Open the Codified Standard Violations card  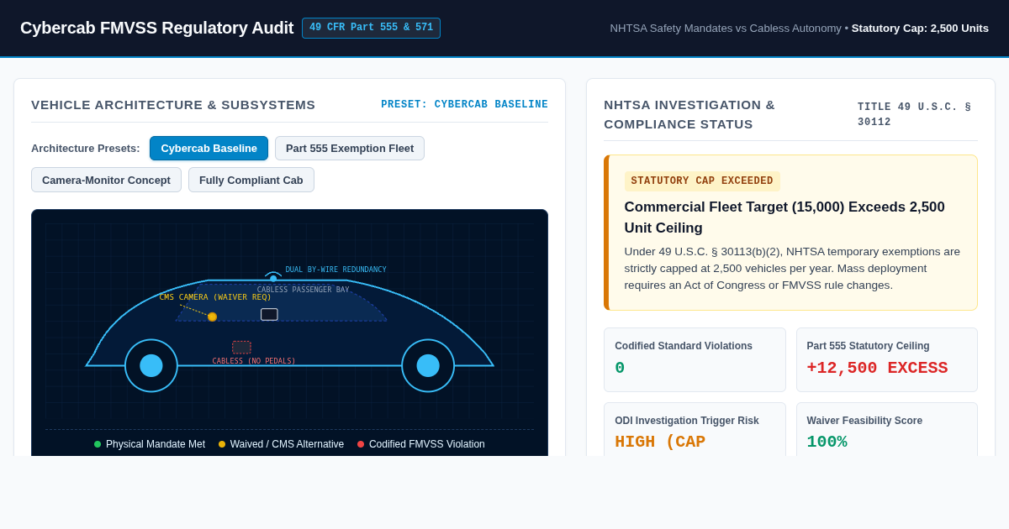point(695,359)
